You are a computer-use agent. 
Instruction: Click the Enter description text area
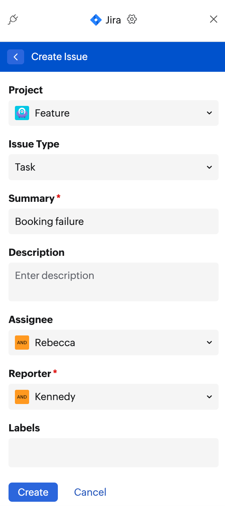[x=114, y=282]
